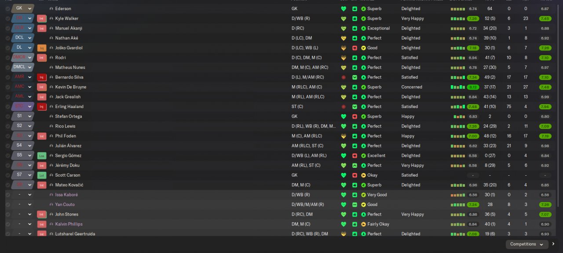Open Erling Haaland's player profile
Image resolution: width=563 pixels, height=253 pixels.
(69, 107)
